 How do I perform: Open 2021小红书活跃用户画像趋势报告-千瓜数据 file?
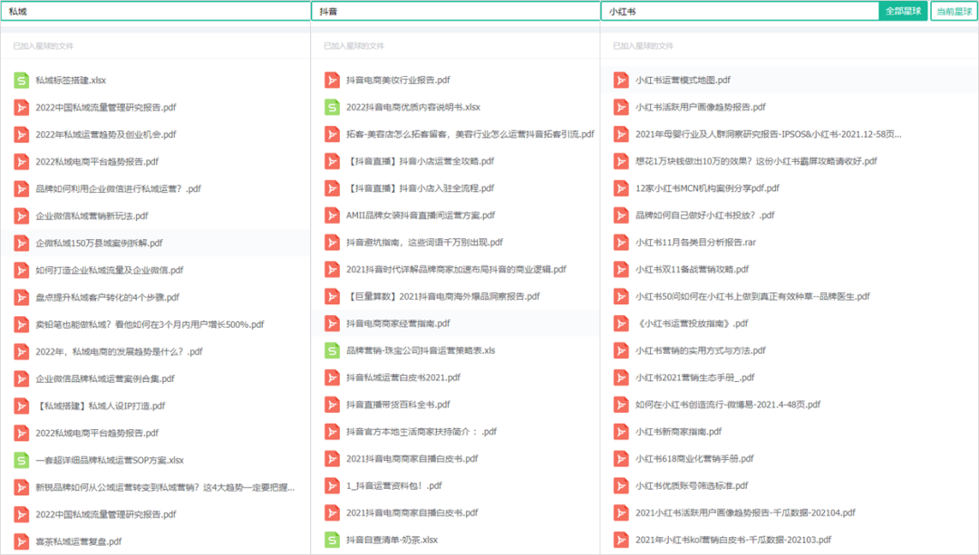[x=745, y=512]
